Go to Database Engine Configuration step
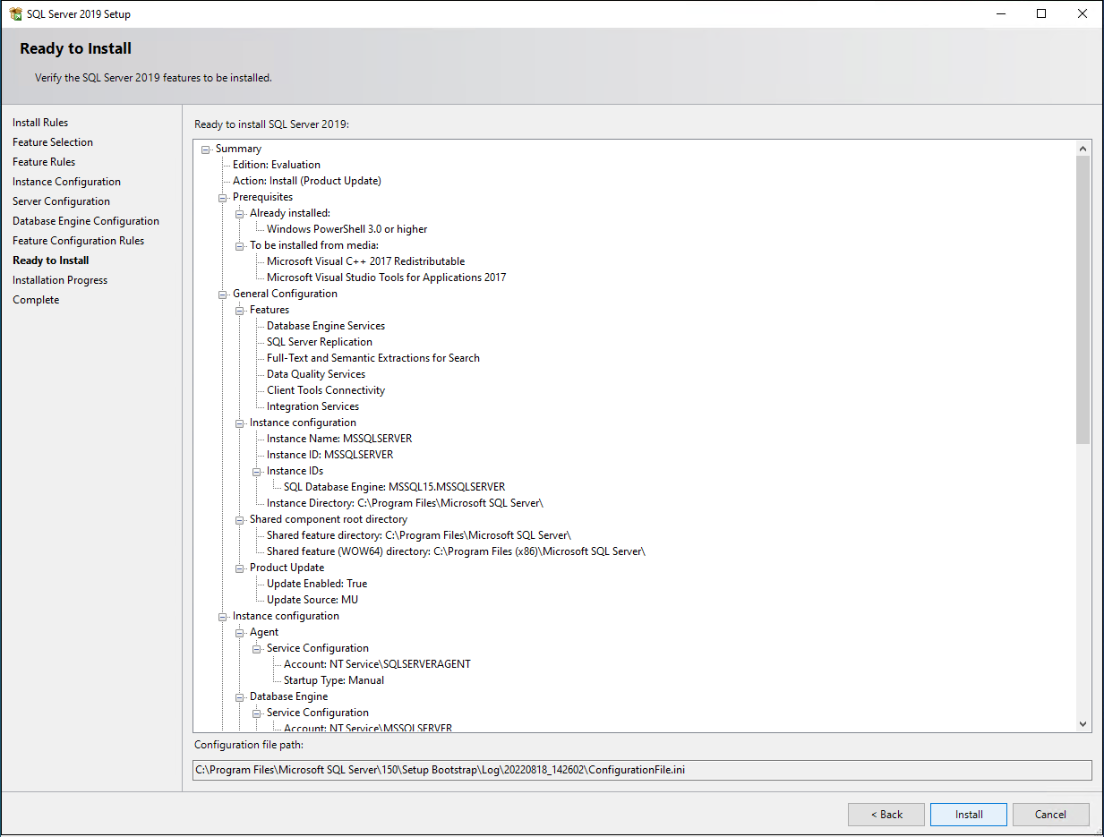Image resolution: width=1104 pixels, height=837 pixels. [86, 221]
